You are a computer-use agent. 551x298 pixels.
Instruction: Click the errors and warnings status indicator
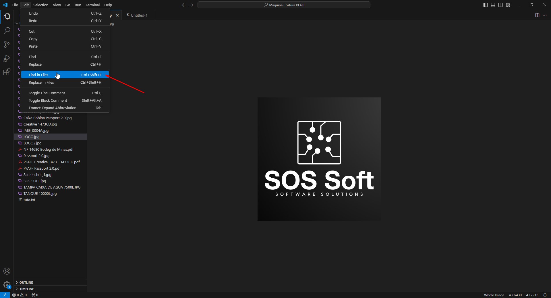20,295
